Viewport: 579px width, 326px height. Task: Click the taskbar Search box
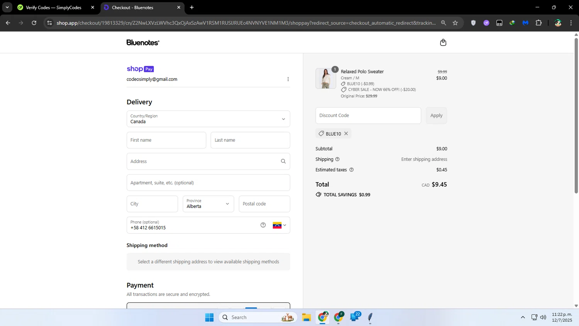pyautogui.click(x=258, y=318)
